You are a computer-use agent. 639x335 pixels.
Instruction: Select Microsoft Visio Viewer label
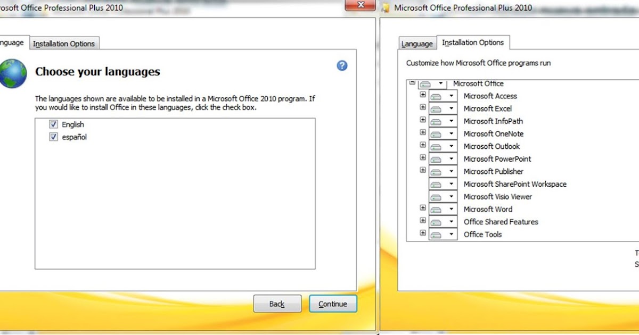pyautogui.click(x=498, y=197)
